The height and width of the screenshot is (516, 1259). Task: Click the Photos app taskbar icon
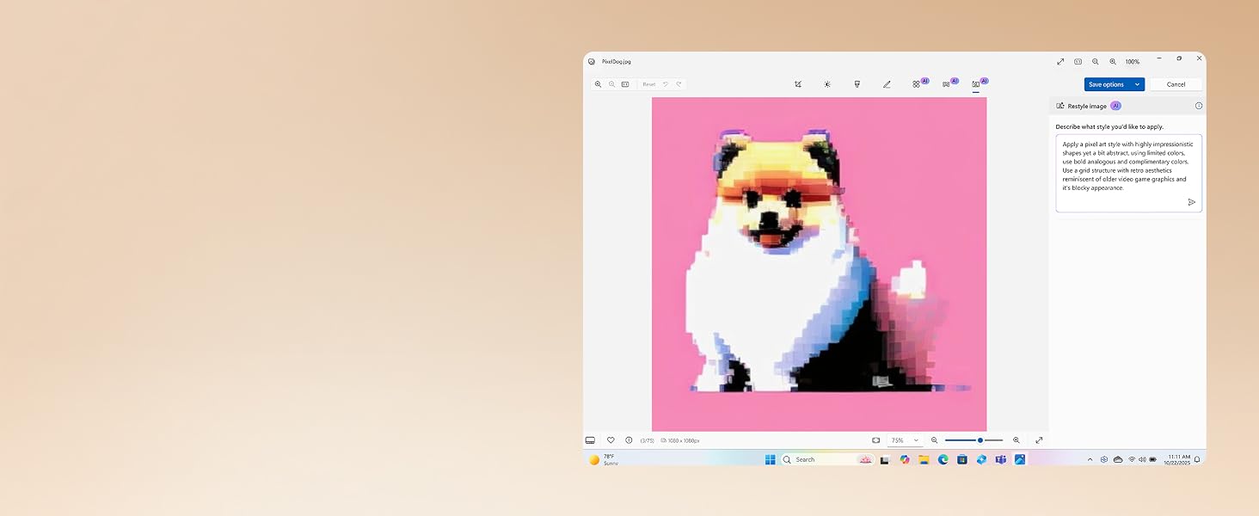1020,459
